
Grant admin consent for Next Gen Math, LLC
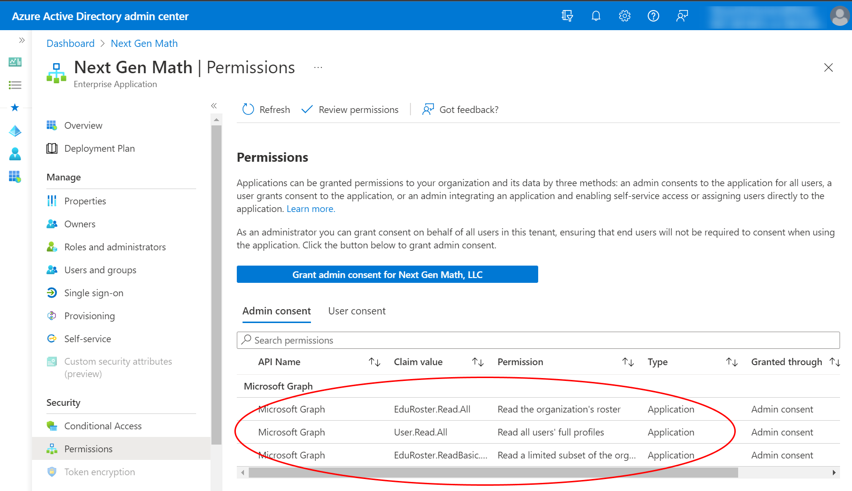387,274
